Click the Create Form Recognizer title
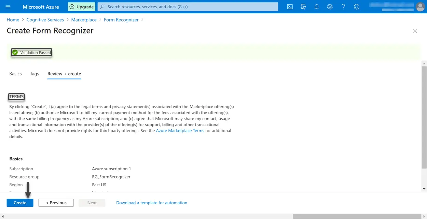 click(50, 31)
